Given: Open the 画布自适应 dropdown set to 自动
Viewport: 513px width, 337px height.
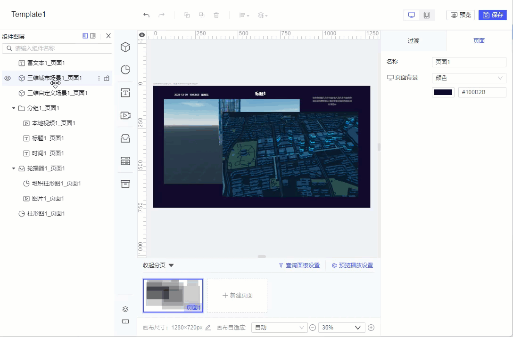Looking at the screenshot, I should pos(279,327).
